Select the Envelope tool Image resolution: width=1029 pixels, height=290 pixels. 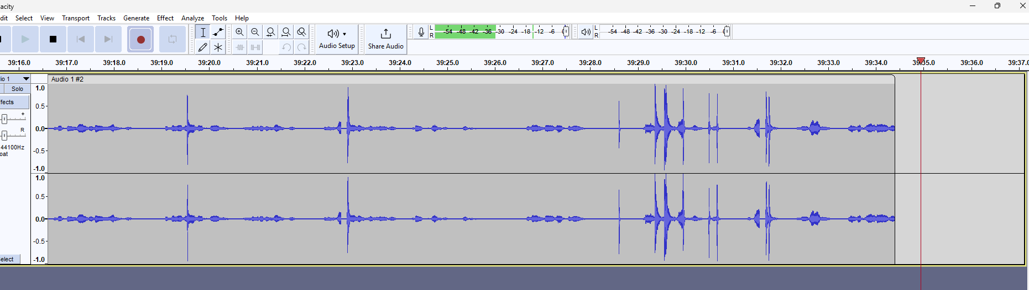[218, 32]
